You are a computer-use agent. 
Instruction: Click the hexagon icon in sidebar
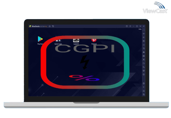click(x=144, y=71)
